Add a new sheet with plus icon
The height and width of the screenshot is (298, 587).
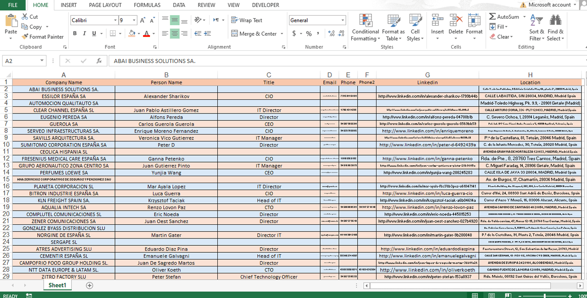[89, 285]
